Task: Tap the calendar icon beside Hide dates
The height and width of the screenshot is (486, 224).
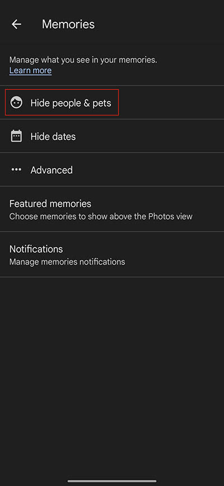Action: pyautogui.click(x=16, y=136)
